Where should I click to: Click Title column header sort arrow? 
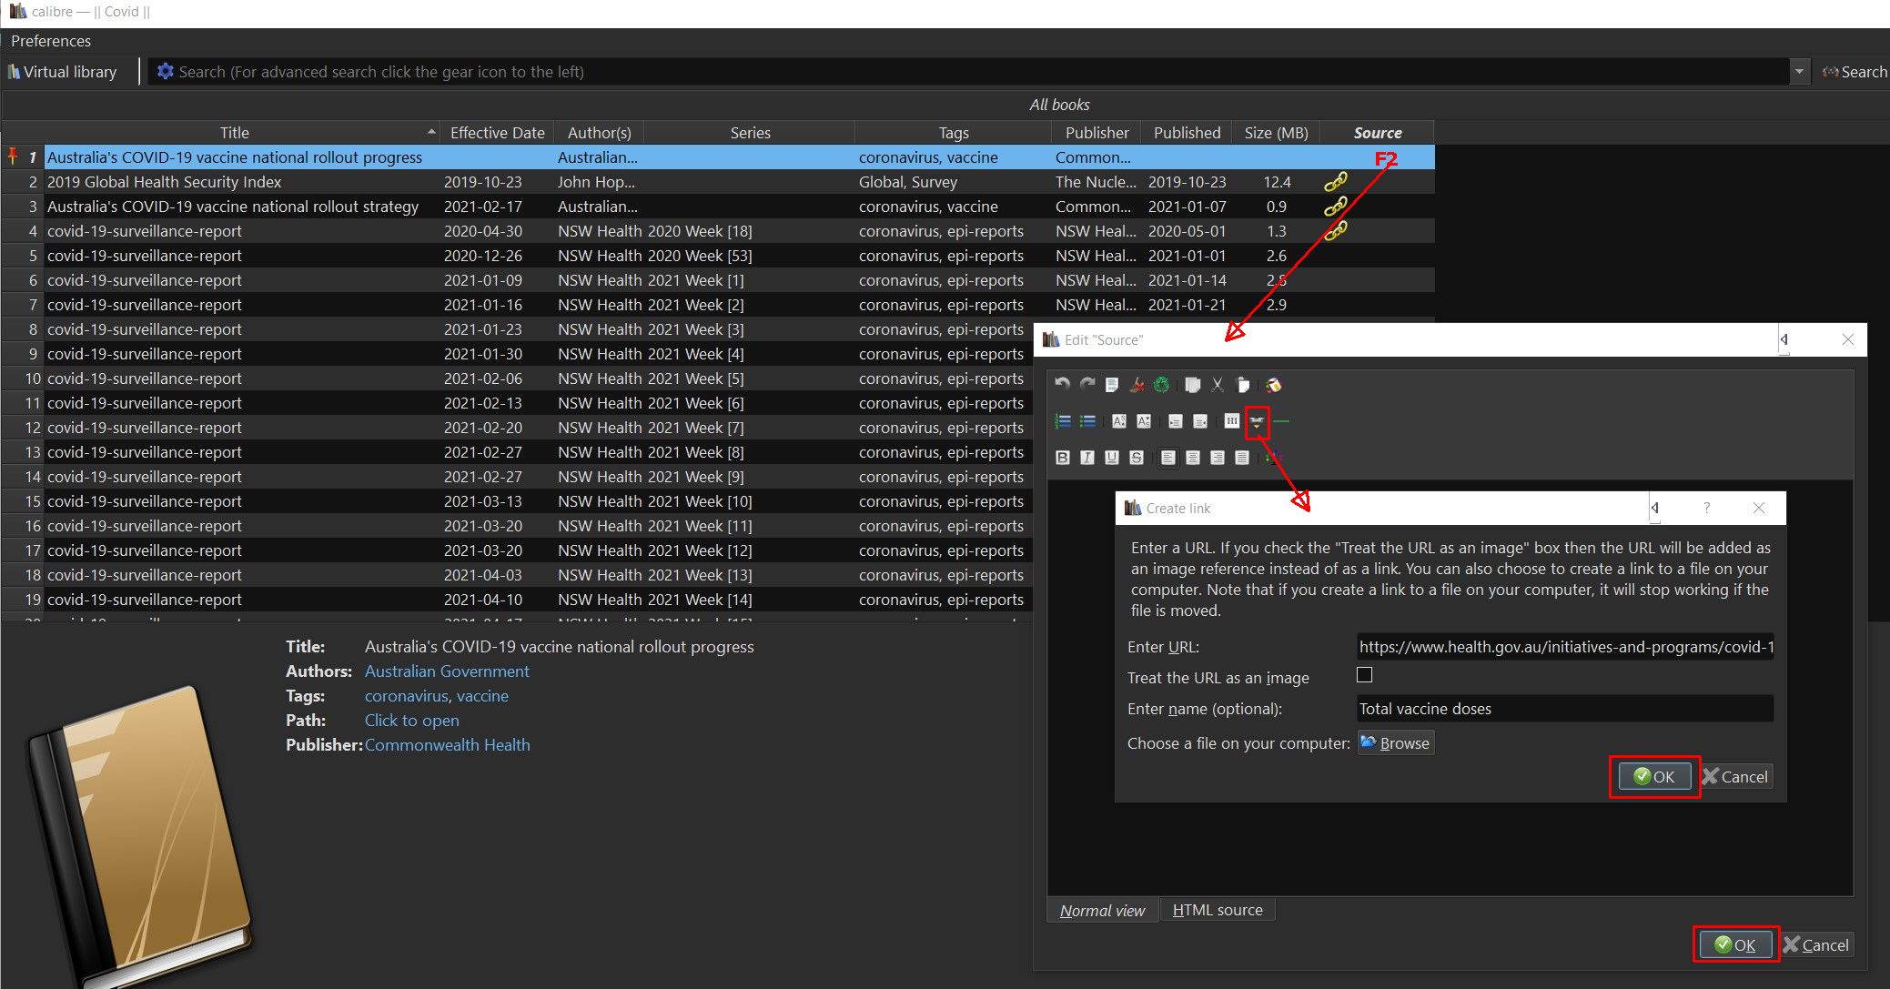click(431, 133)
